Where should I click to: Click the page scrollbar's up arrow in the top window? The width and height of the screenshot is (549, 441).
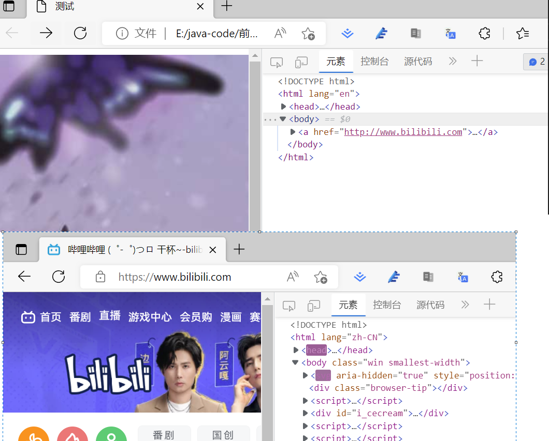(x=255, y=55)
